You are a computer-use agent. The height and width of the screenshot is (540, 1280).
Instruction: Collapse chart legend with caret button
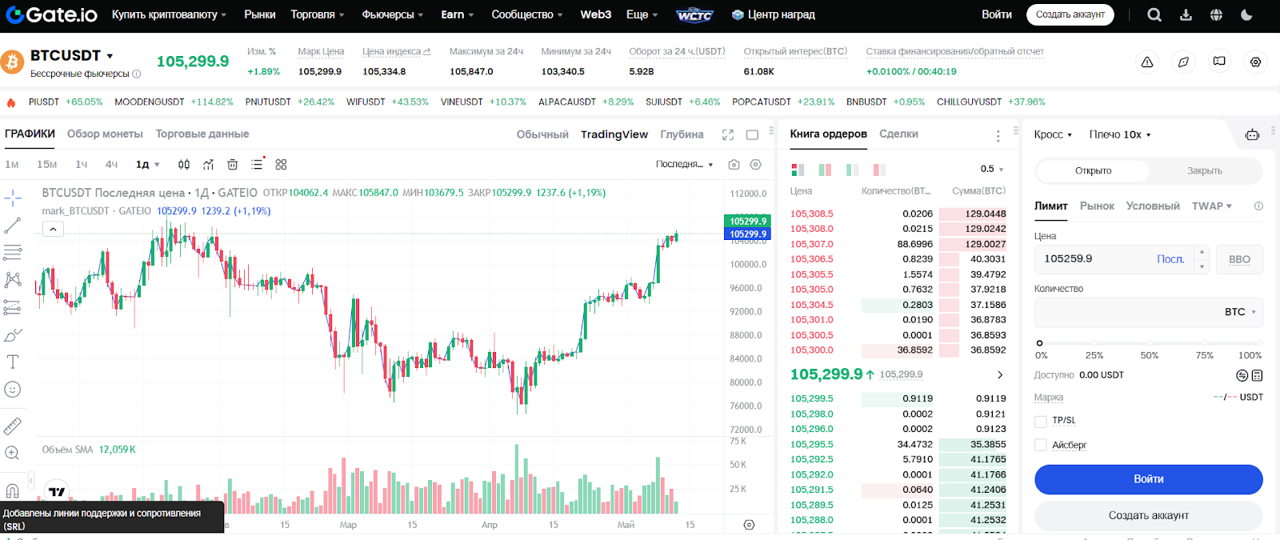coord(53,229)
